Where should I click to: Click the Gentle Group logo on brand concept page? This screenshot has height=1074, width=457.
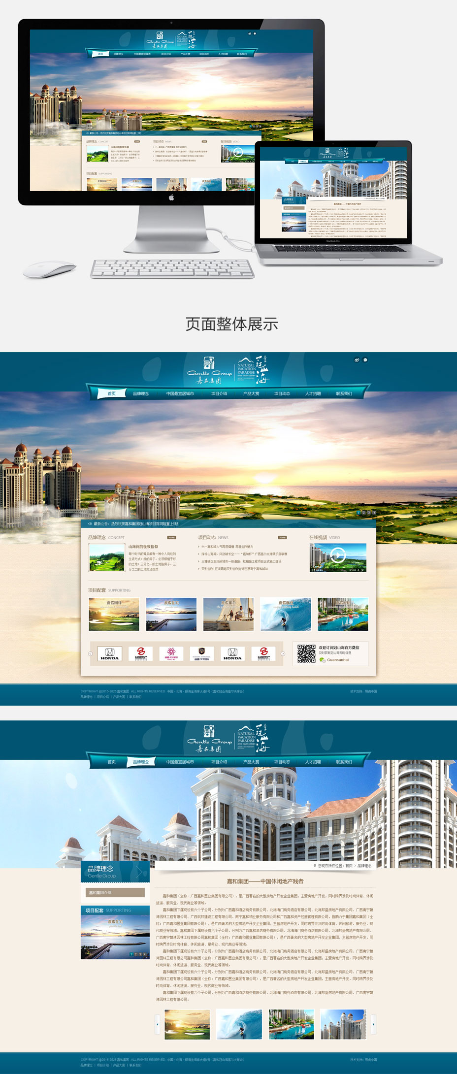click(209, 739)
